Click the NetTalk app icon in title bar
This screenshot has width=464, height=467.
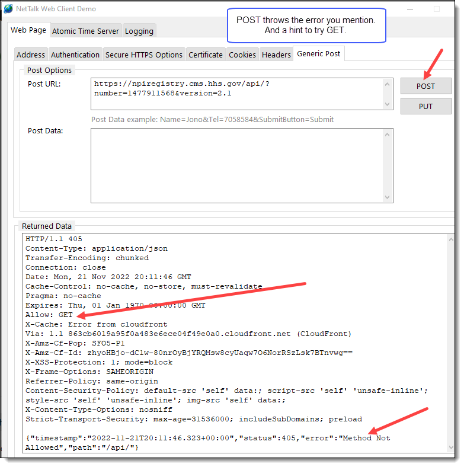coord(8,9)
